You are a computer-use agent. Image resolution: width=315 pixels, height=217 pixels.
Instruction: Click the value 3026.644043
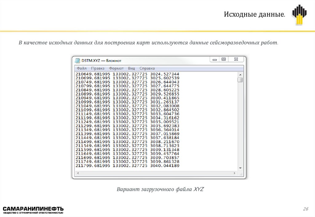[165, 82]
